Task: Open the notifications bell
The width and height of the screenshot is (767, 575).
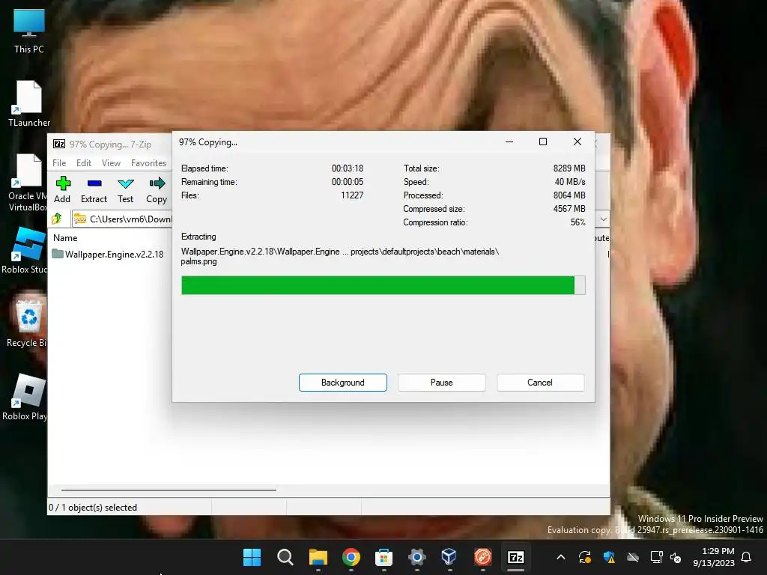Action: pyautogui.click(x=746, y=557)
